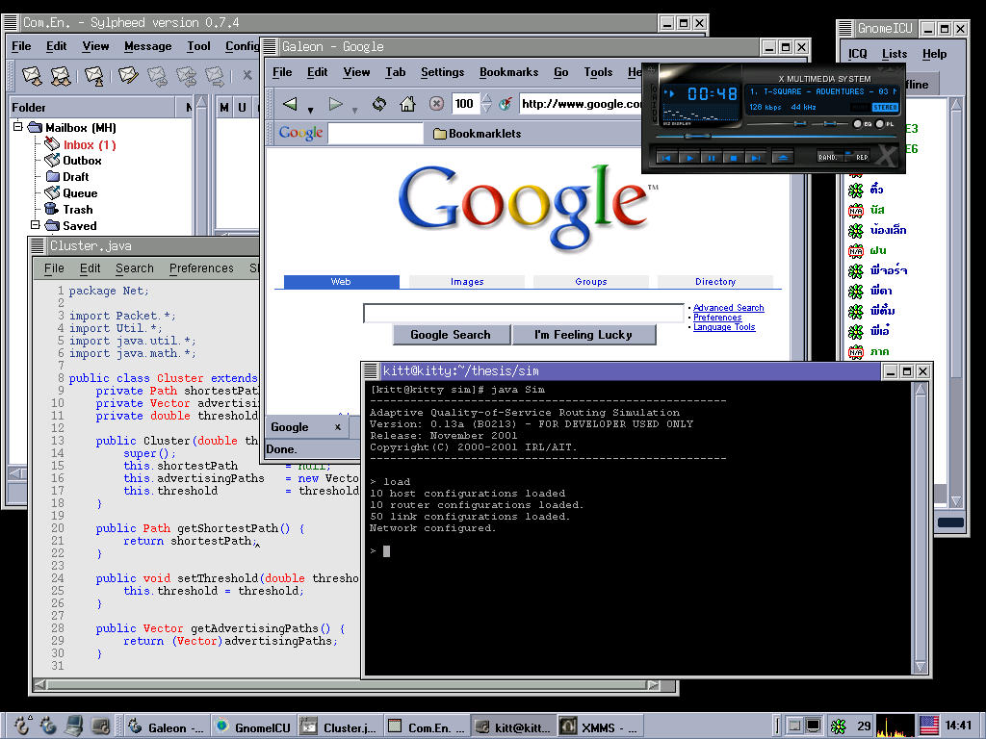Select the Queue folder in Sylpheed
Image resolution: width=986 pixels, height=739 pixels.
pos(71,192)
